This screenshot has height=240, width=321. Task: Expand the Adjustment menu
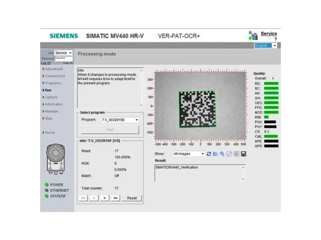tap(53, 69)
